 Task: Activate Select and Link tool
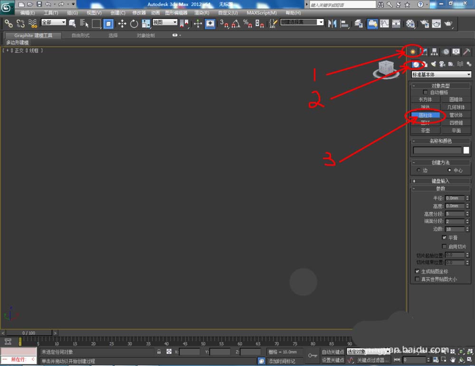[x=9, y=24]
